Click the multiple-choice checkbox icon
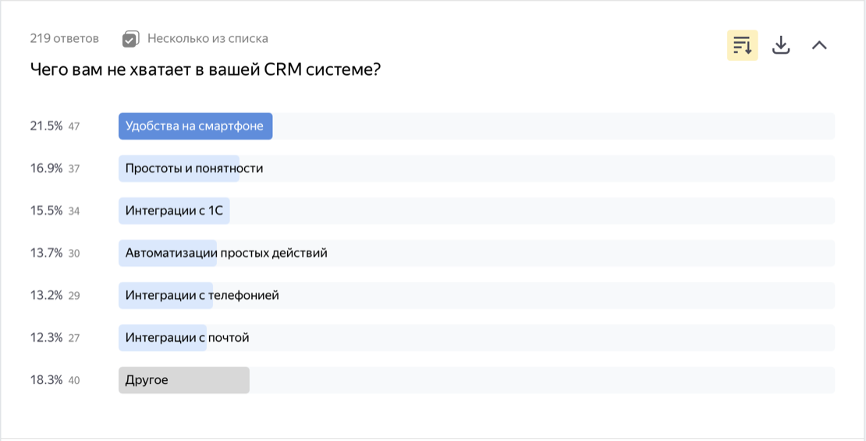866x441 pixels. click(130, 39)
